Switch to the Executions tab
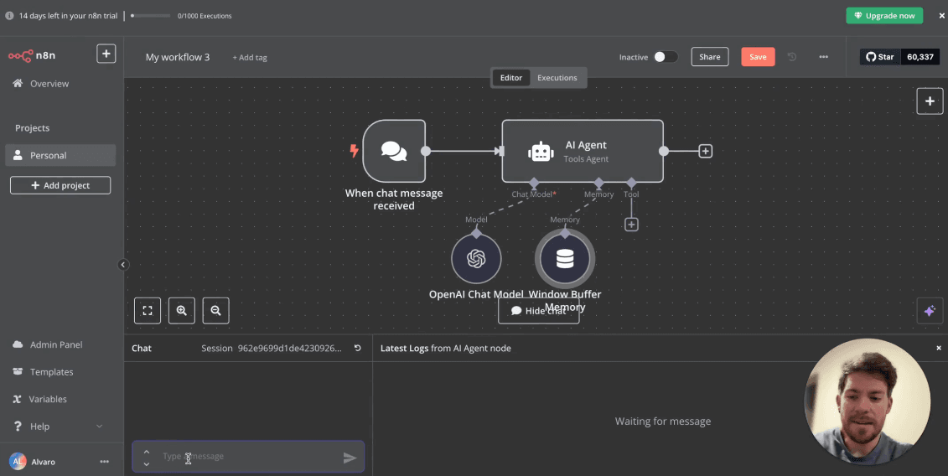Screen dimensions: 948x476 pos(557,78)
